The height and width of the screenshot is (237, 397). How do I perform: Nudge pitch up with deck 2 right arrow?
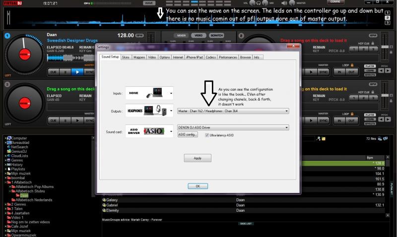(x=388, y=70)
